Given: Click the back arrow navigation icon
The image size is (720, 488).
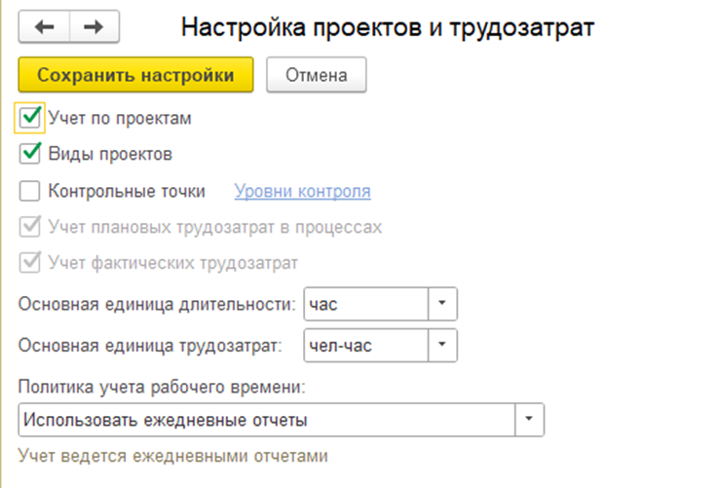Looking at the screenshot, I should point(45,27).
